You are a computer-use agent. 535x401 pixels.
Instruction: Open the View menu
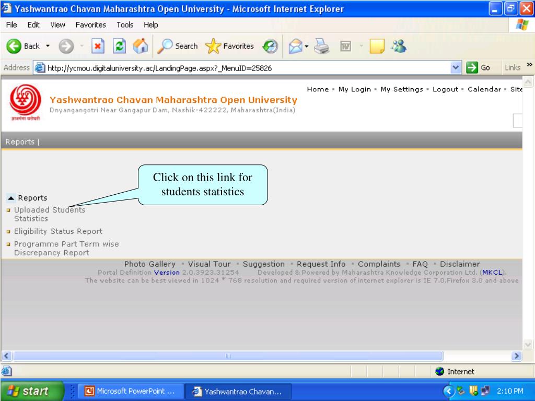tap(57, 25)
